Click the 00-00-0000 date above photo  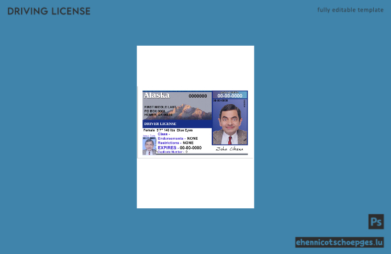(x=230, y=96)
